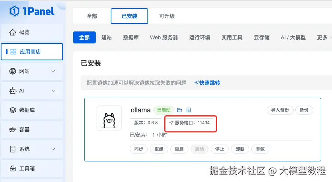This screenshot has width=332, height=182.
Task: Click the 工具箱 toolbox icon
Action: pos(13,169)
